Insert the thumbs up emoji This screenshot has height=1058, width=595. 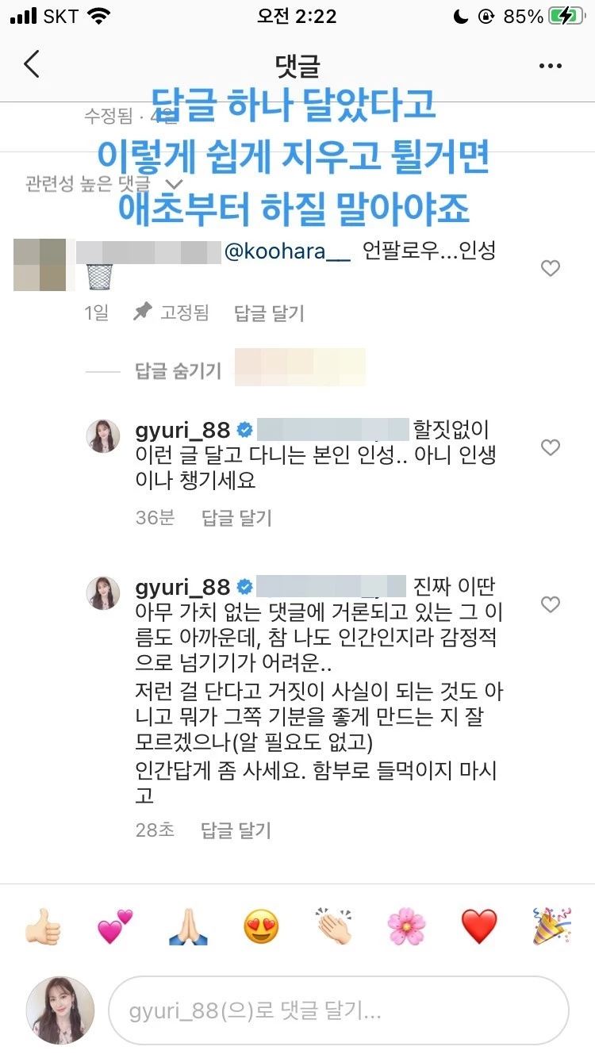tap(43, 926)
